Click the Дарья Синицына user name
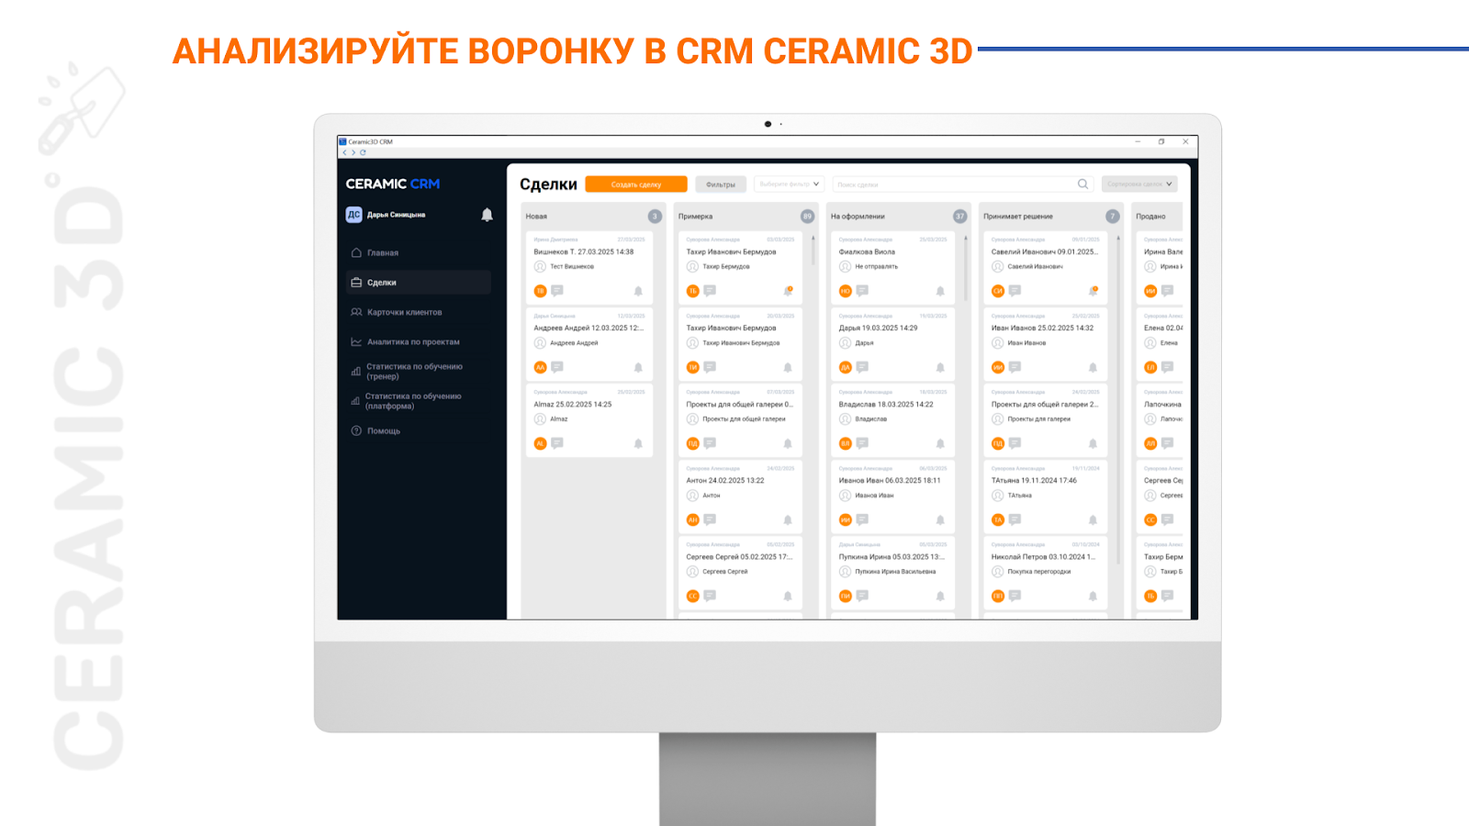Screen dimensions: 1469x826 coord(396,215)
